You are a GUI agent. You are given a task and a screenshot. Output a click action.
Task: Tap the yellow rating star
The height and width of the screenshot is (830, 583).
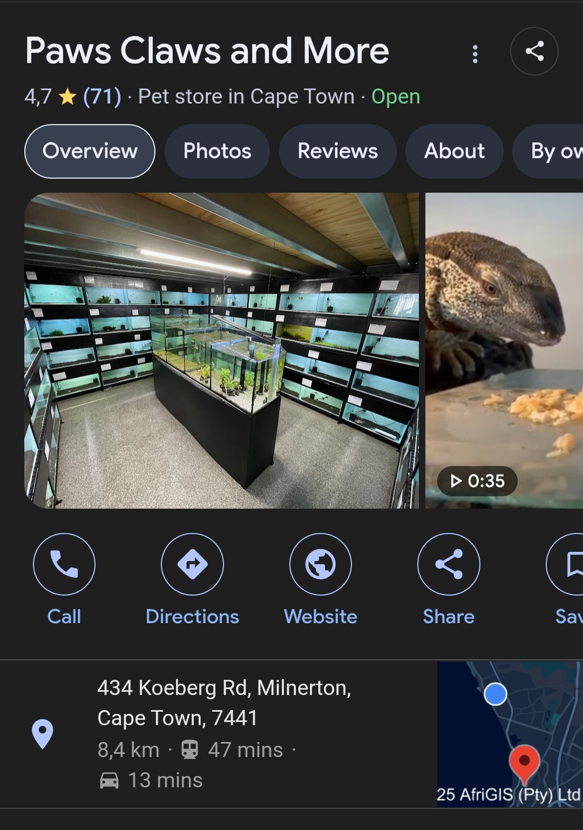point(67,97)
